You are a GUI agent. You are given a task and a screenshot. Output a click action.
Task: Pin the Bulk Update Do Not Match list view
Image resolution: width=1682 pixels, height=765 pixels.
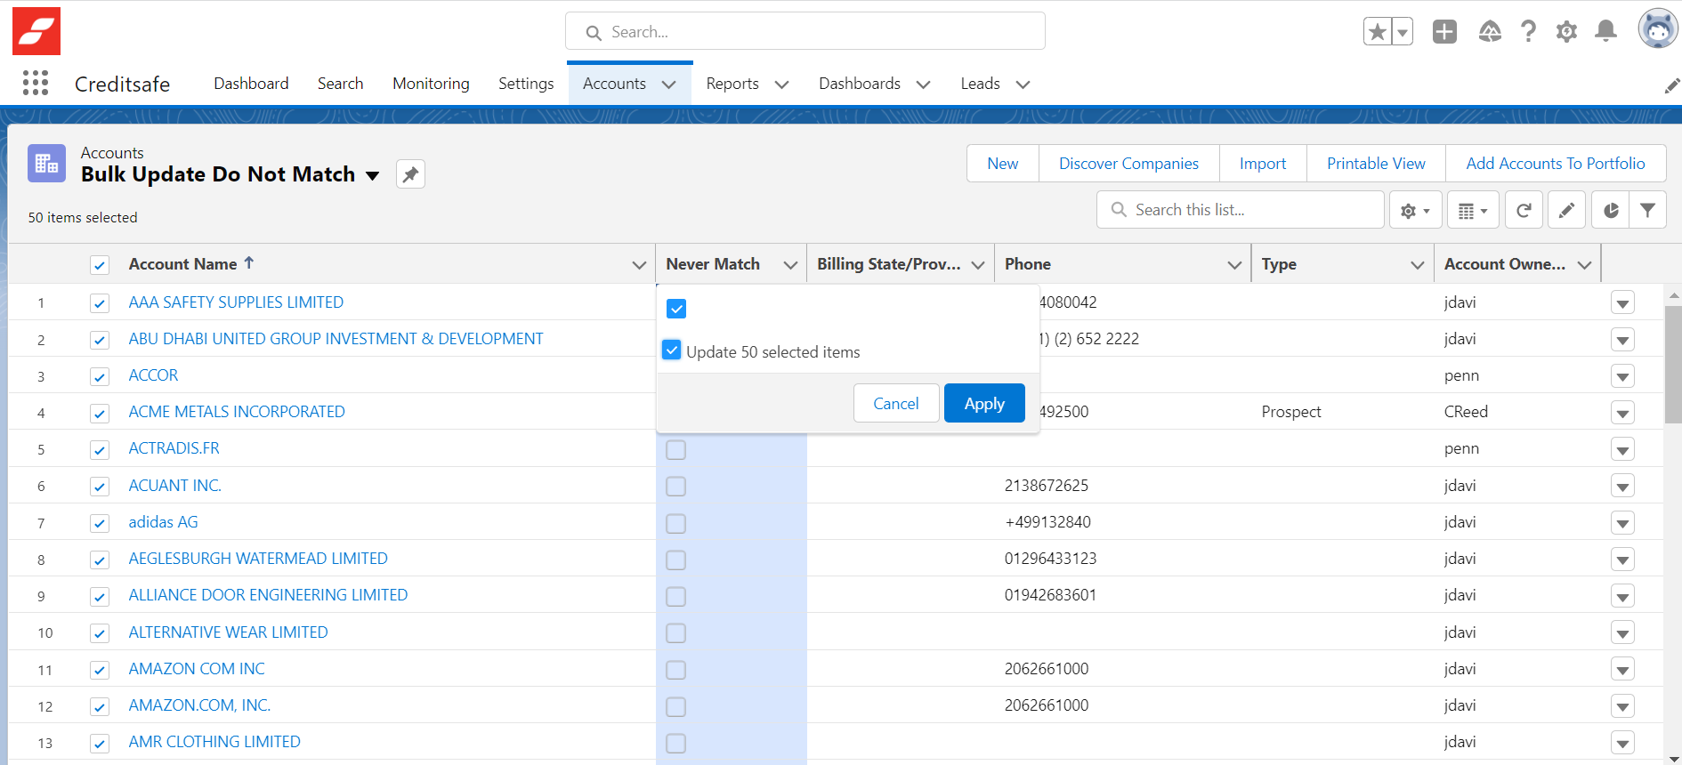410,174
